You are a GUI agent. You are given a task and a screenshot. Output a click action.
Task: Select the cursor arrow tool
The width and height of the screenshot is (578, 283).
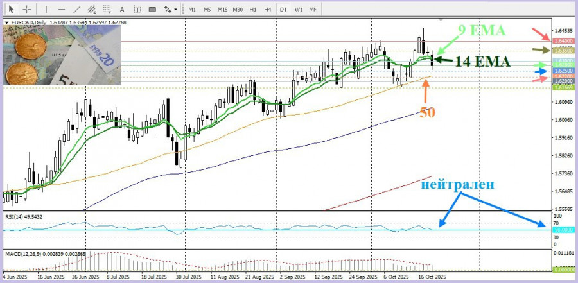pos(11,10)
